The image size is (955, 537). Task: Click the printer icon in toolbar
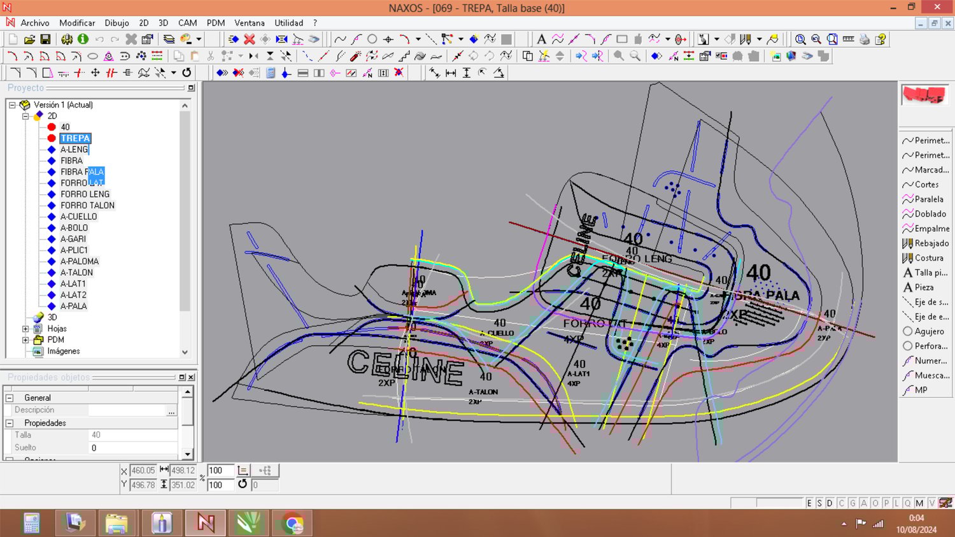[x=864, y=39]
